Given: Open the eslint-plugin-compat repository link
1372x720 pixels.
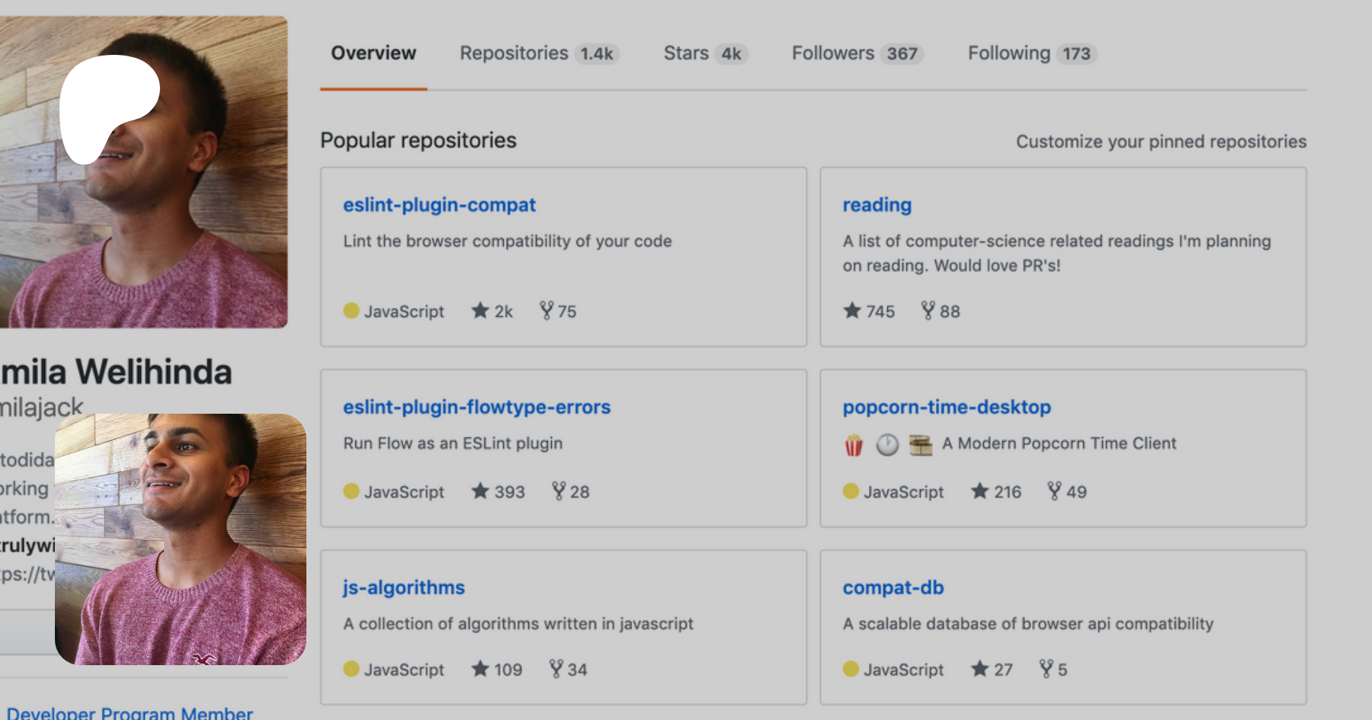Looking at the screenshot, I should click(x=439, y=205).
